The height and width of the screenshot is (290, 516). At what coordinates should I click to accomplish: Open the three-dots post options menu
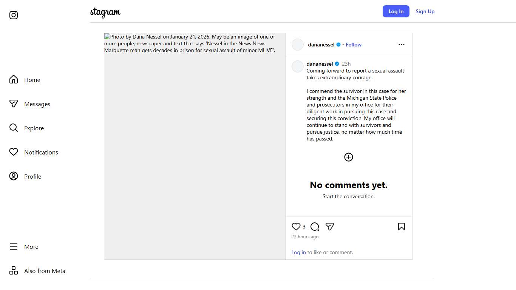click(402, 45)
